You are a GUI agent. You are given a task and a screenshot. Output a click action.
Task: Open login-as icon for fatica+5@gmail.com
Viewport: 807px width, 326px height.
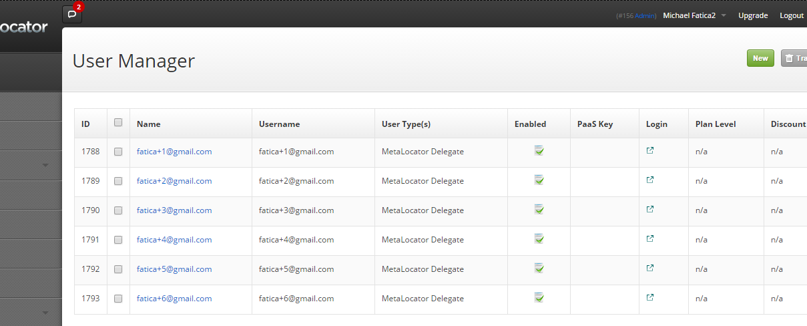[650, 268]
